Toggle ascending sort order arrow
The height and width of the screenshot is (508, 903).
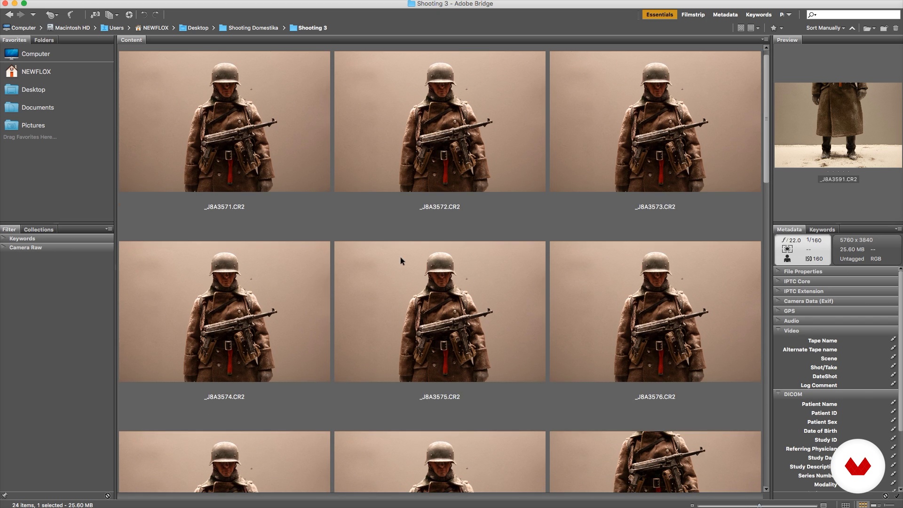[x=852, y=28]
